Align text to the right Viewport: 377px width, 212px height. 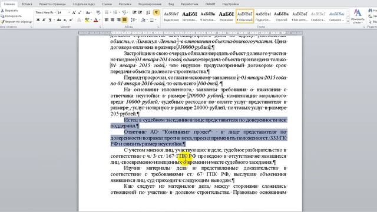118,20
